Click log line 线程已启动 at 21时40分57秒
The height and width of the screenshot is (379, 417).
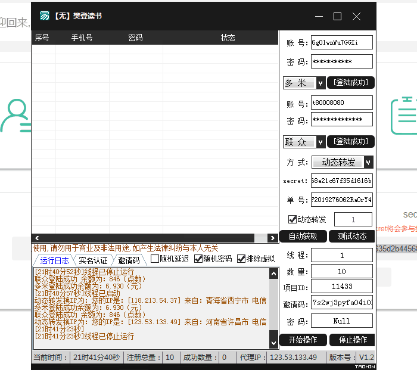[x=77, y=293]
